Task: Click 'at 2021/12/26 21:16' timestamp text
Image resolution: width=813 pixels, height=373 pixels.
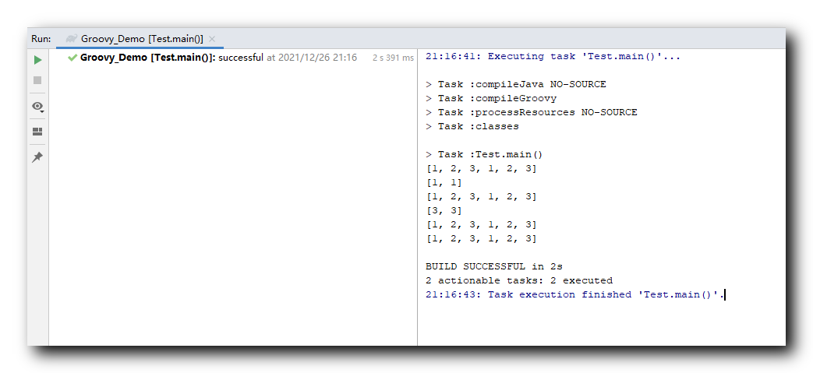Action: (312, 58)
